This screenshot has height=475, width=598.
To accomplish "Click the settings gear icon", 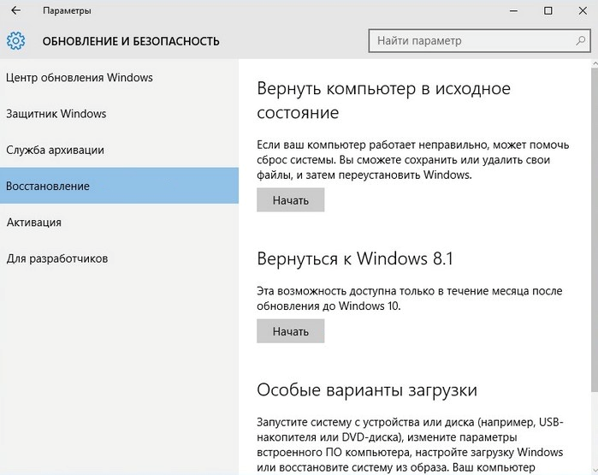I will click(16, 40).
